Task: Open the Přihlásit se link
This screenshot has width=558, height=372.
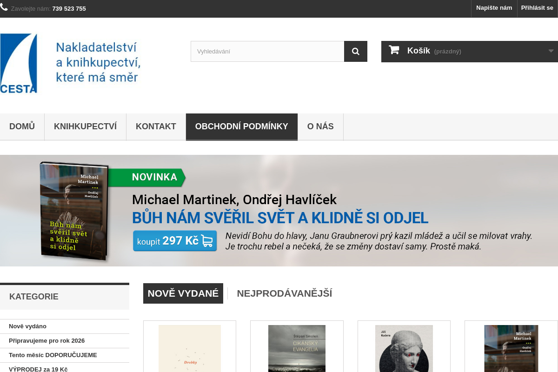Action: [537, 8]
